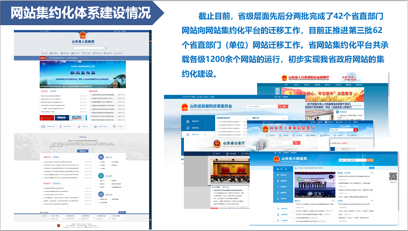Click orange search button on 山东省大数据局 site
408x231 pixels.
(370, 160)
